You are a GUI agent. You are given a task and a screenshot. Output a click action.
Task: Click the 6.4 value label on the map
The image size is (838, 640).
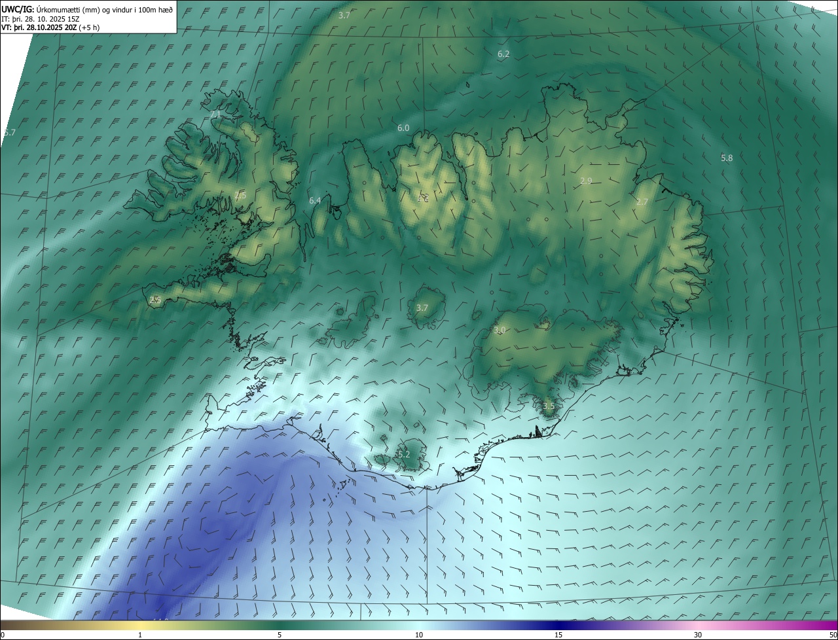[315, 201]
